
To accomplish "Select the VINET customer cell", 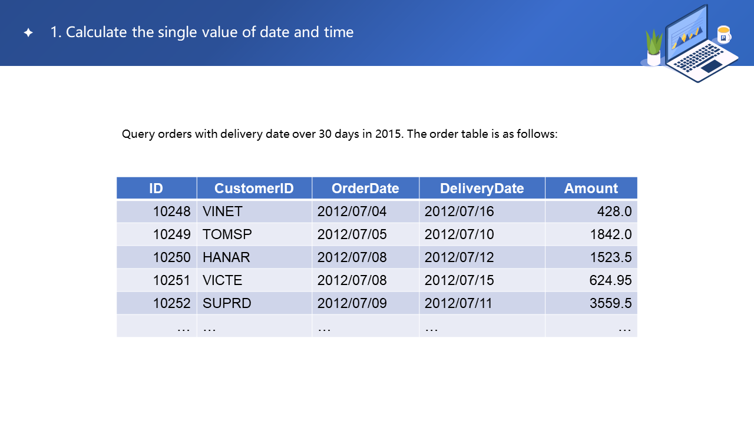I will 223,211.
